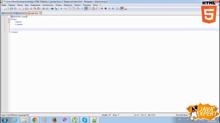Open the Опции menu

pos(58,5)
